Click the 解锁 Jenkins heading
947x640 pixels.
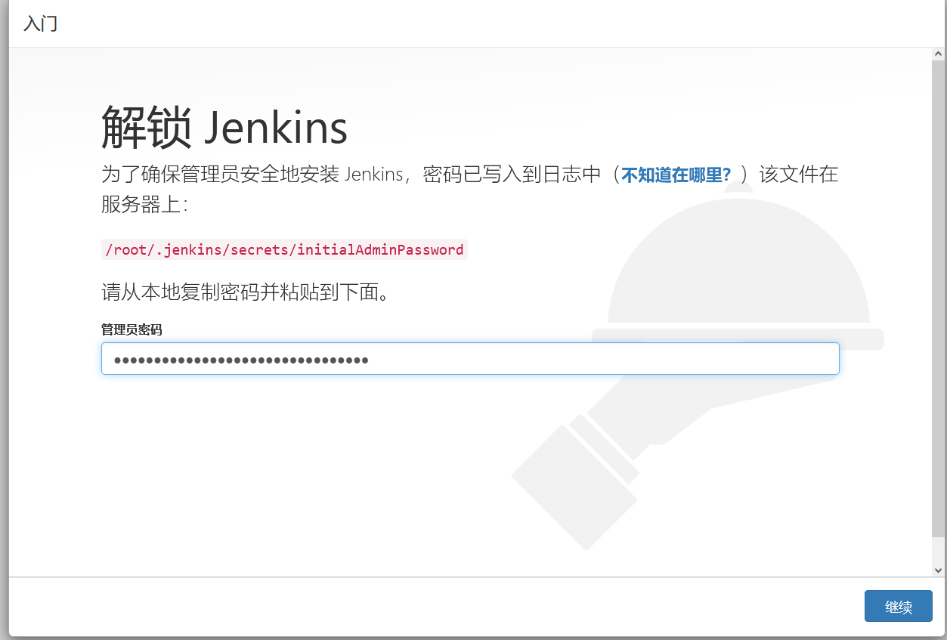point(224,128)
